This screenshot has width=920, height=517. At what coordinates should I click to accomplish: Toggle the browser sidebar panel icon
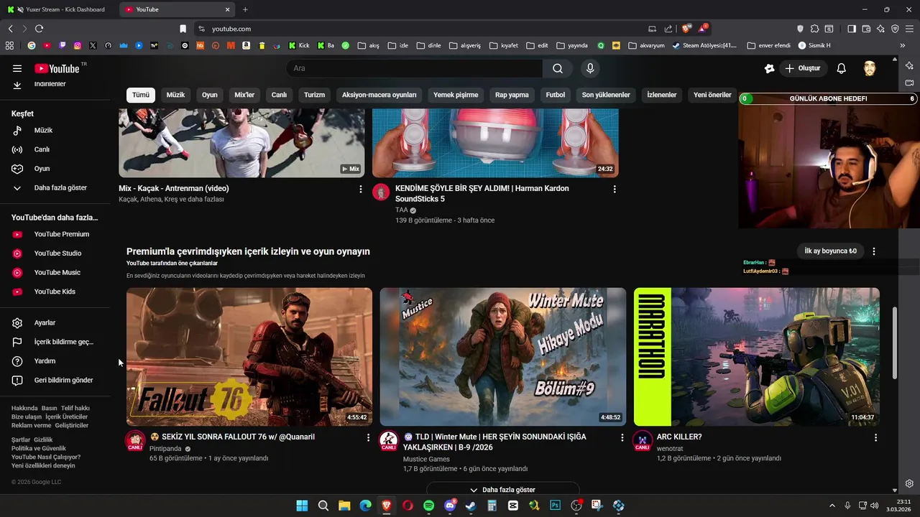[x=852, y=29]
